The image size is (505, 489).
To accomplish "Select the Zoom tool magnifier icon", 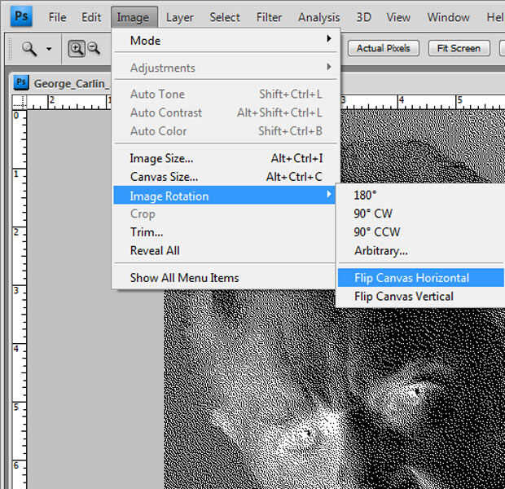I will pyautogui.click(x=29, y=49).
